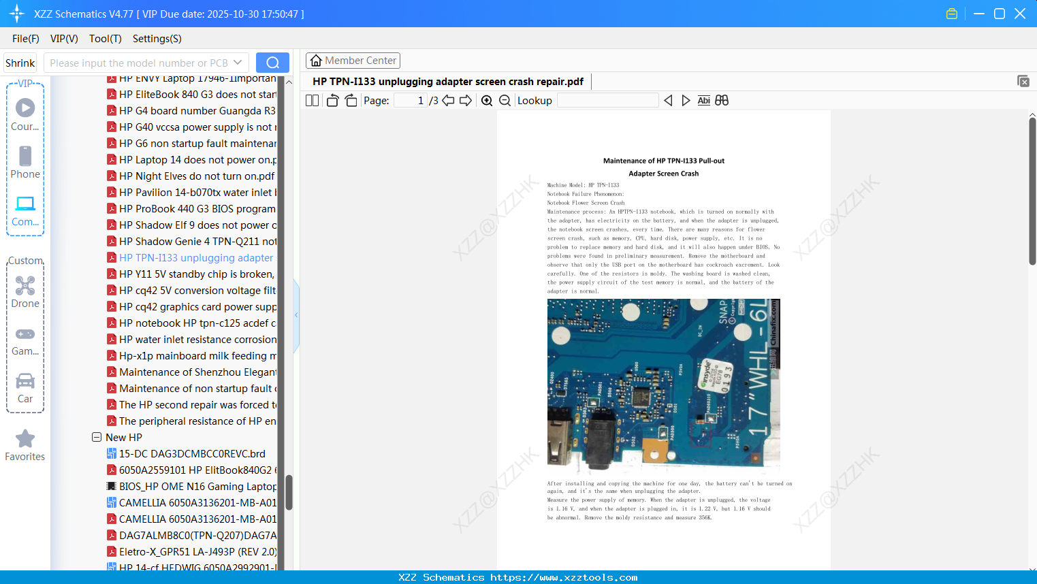Rotate the page counterclockwise
Viewport: 1037px width, 584px height.
(332, 101)
